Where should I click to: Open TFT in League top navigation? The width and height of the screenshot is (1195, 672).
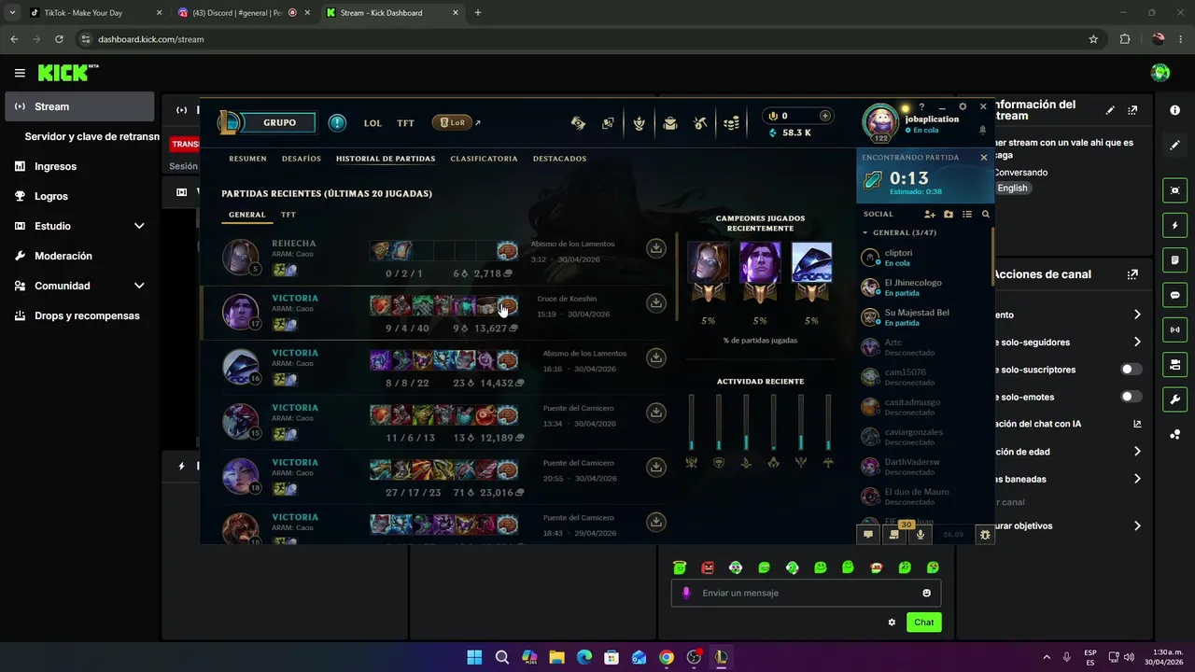click(405, 123)
